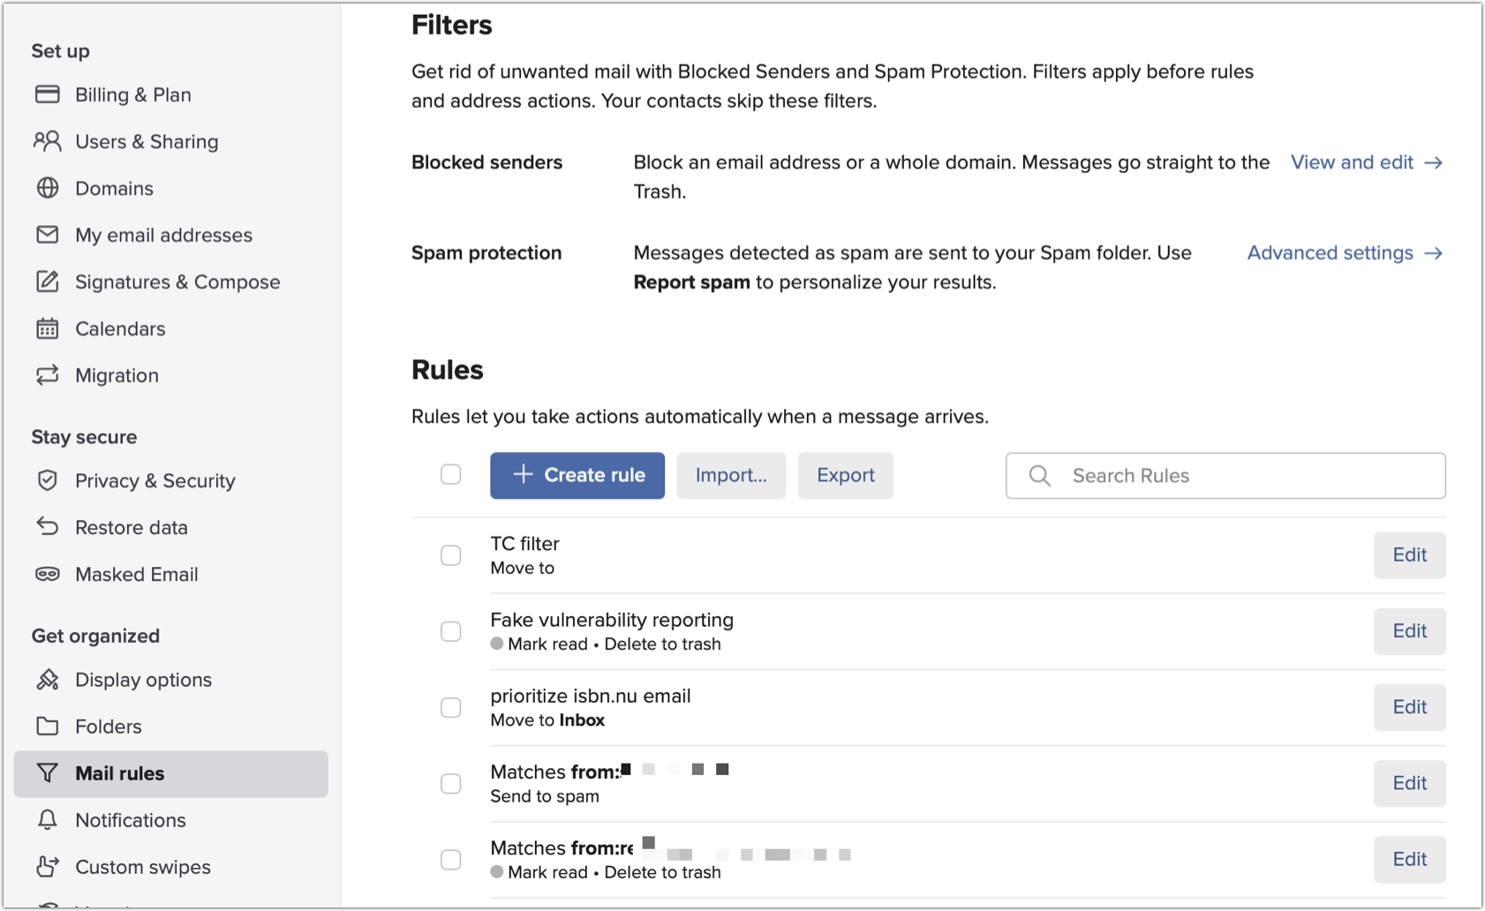
Task: Open Restore data settings
Action: (x=131, y=527)
